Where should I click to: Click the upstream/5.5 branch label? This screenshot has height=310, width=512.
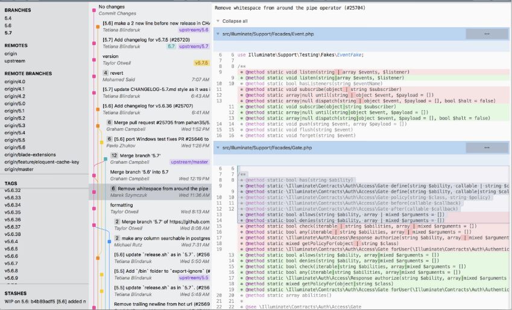(x=194, y=277)
